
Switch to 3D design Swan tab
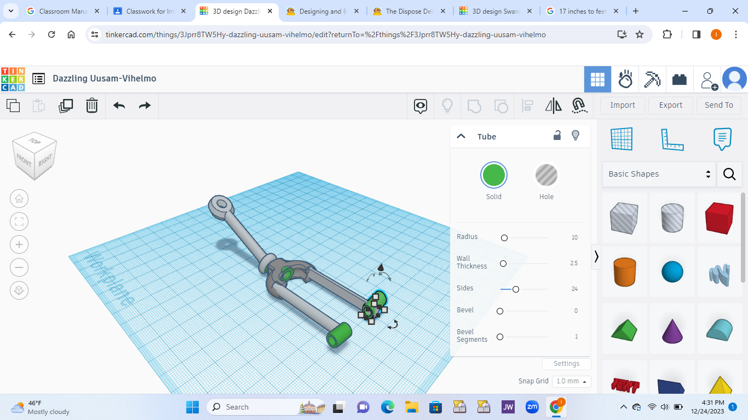click(x=496, y=11)
